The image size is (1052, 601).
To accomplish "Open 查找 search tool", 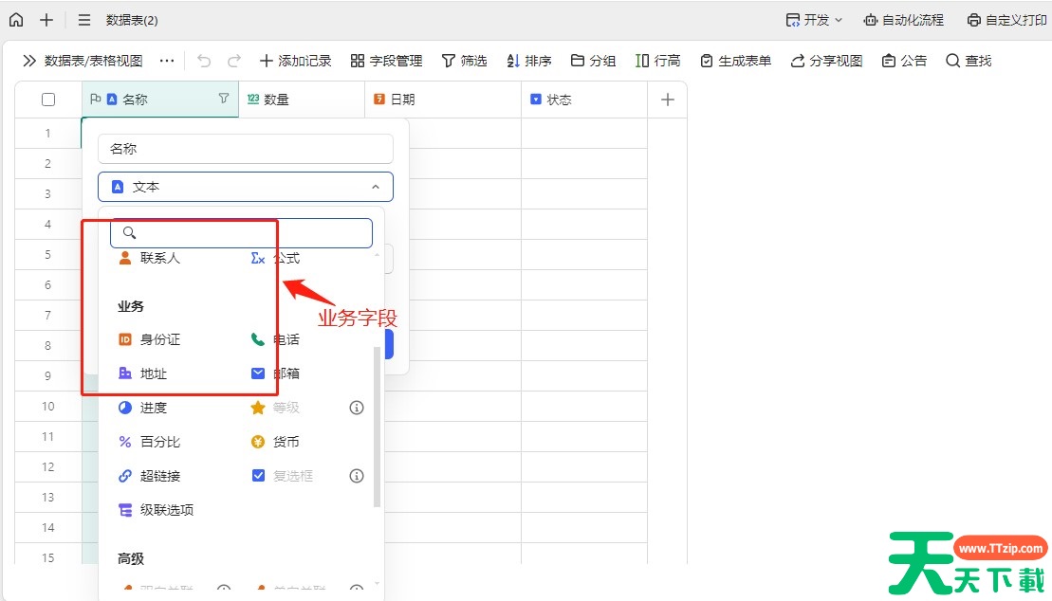I will (x=969, y=61).
